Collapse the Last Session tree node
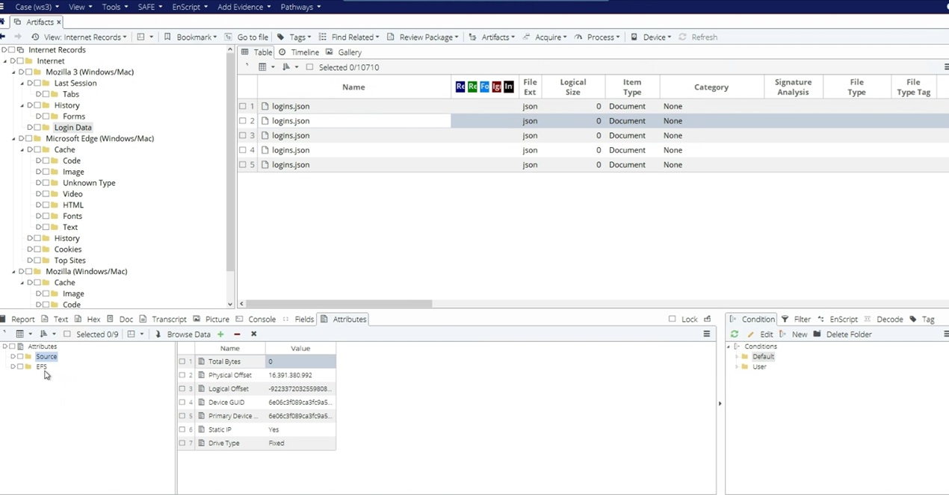The height and width of the screenshot is (495, 949). click(22, 84)
